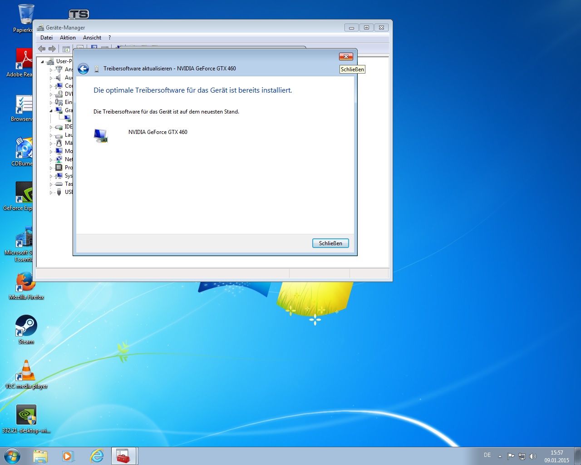
Task: Select the network adapter category icon
Action: click(59, 159)
